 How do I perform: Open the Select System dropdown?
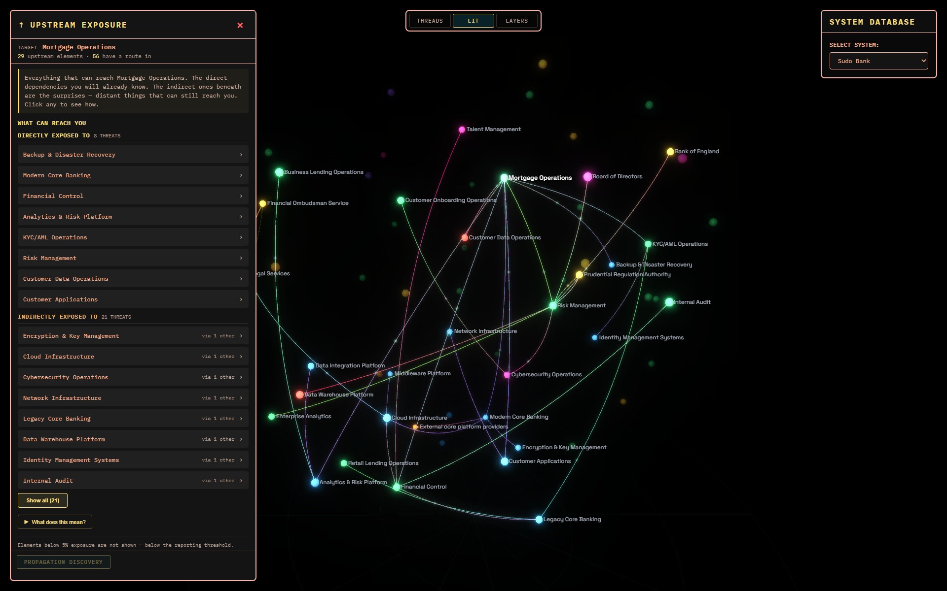pyautogui.click(x=878, y=61)
